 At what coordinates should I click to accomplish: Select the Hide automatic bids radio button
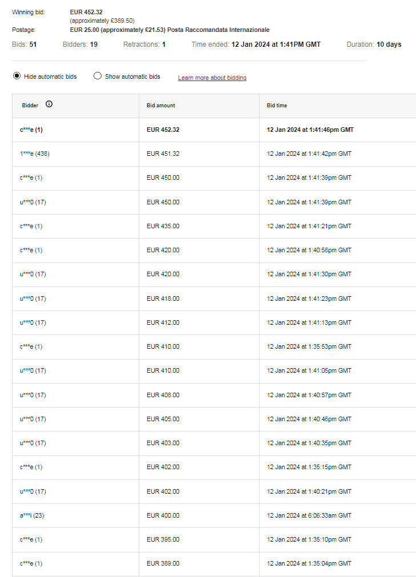(x=17, y=76)
